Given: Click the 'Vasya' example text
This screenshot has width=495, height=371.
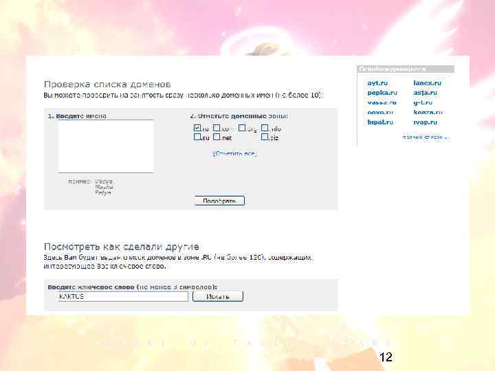Looking at the screenshot, I should click(104, 181).
